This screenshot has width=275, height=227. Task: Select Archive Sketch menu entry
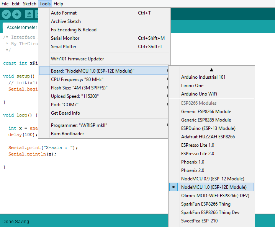(104, 21)
